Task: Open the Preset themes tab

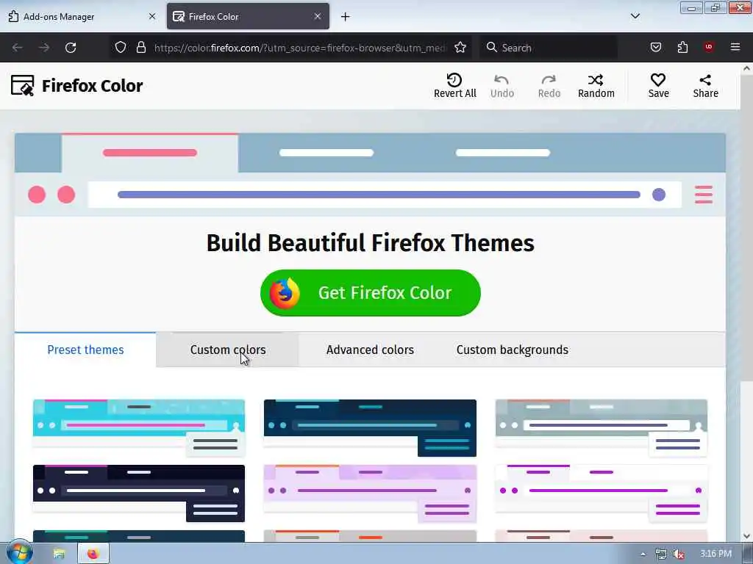Action: pos(85,350)
